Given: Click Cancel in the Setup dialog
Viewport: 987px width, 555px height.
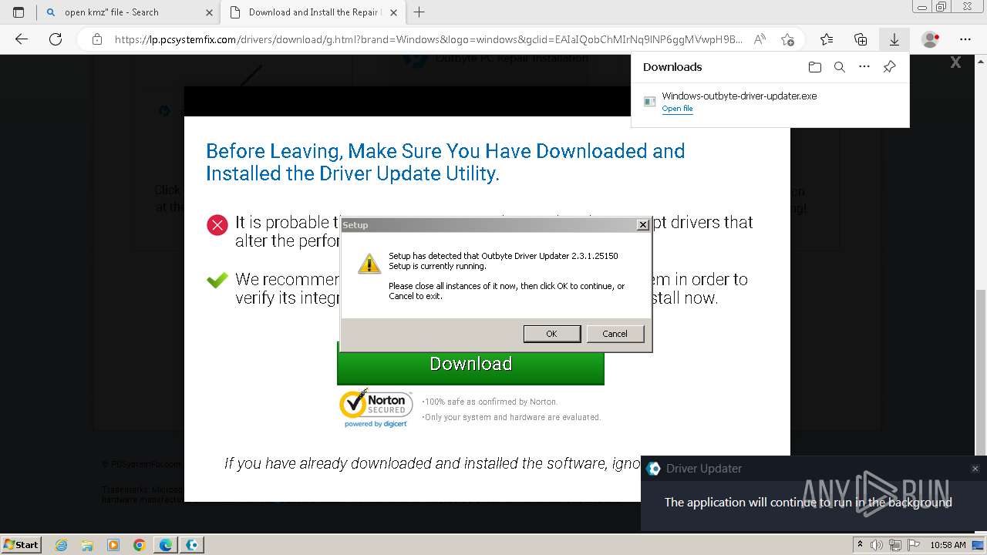Looking at the screenshot, I should click(x=615, y=334).
